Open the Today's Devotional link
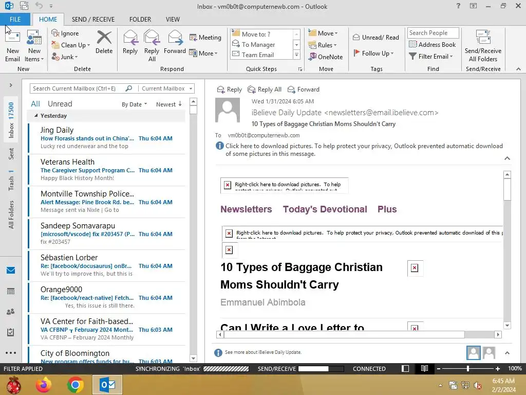The image size is (526, 395). (325, 209)
